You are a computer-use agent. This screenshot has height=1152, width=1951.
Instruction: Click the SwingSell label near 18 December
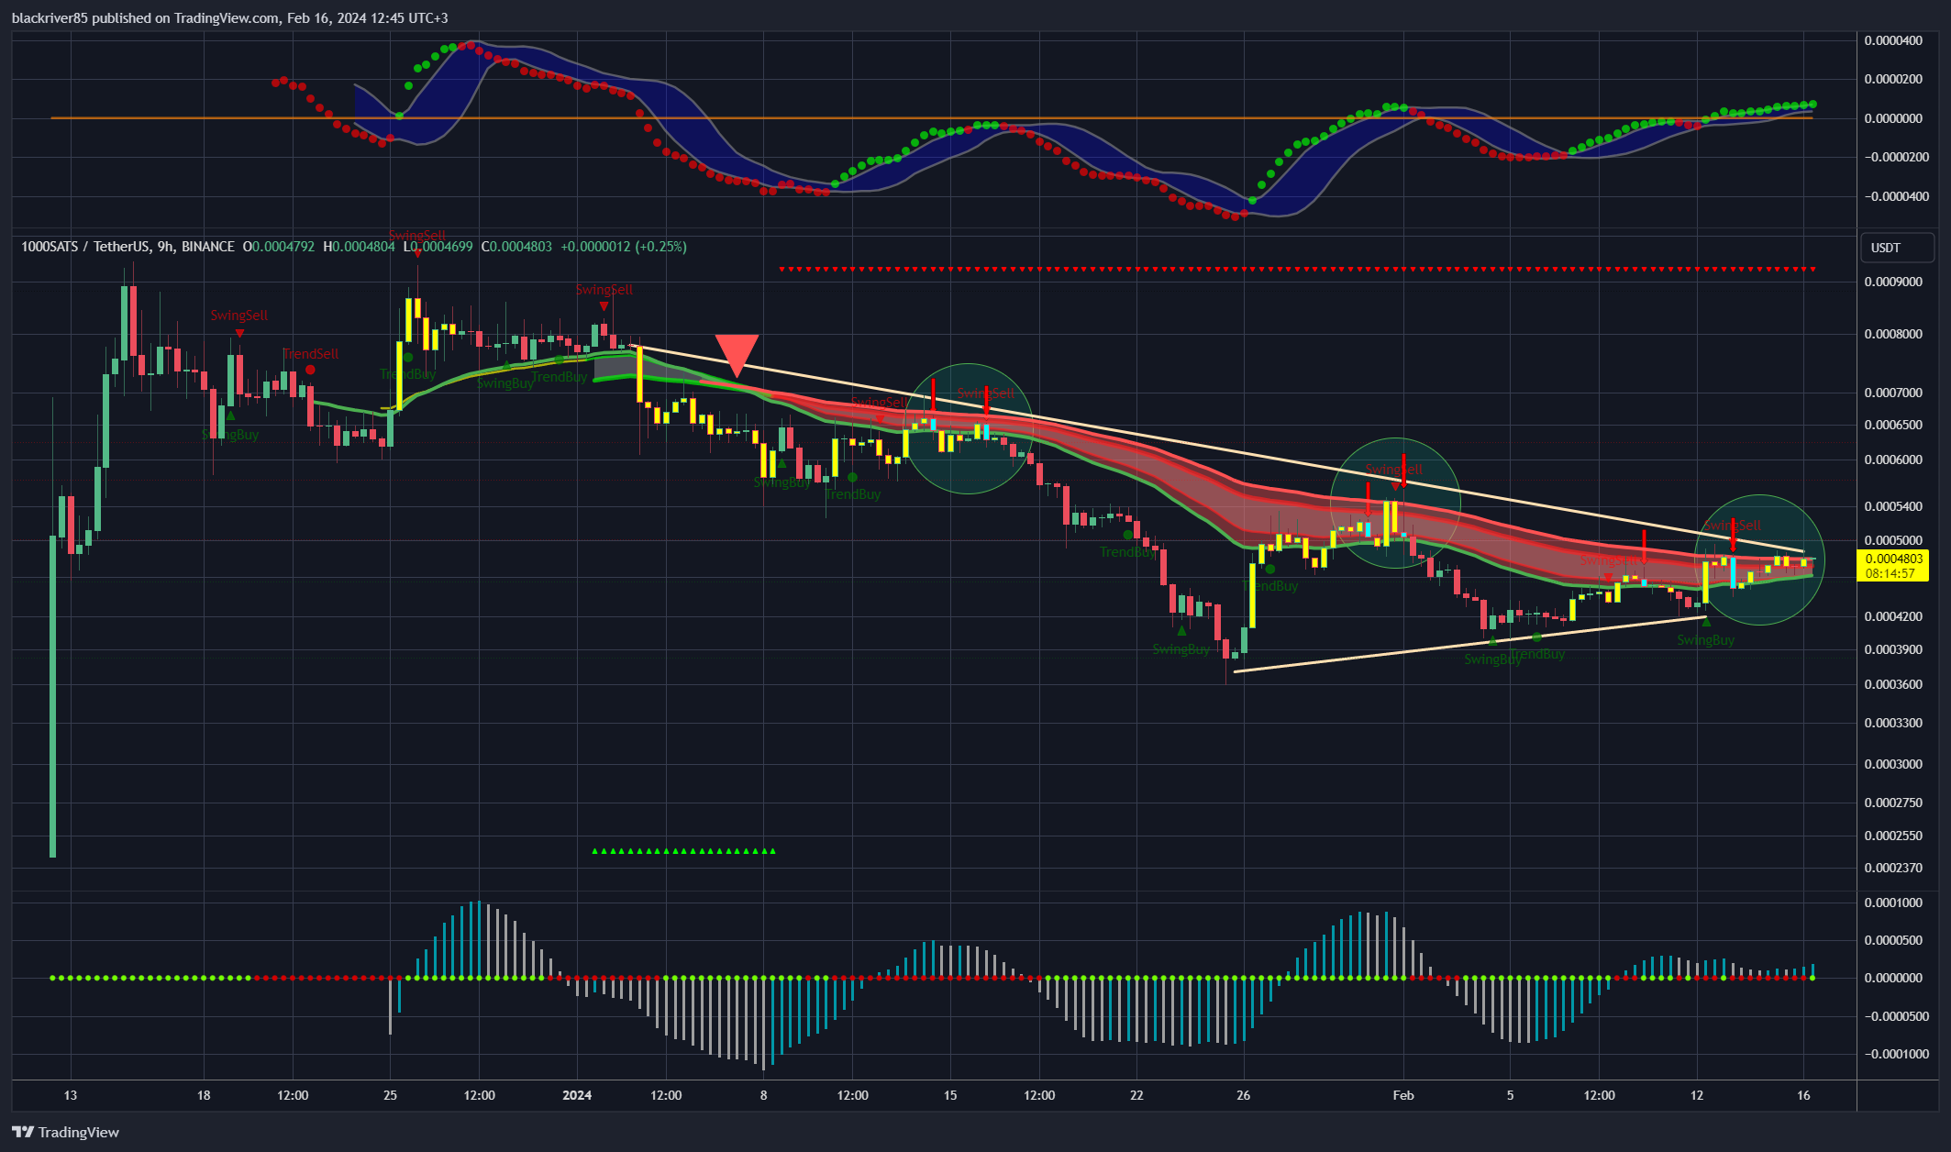point(239,316)
